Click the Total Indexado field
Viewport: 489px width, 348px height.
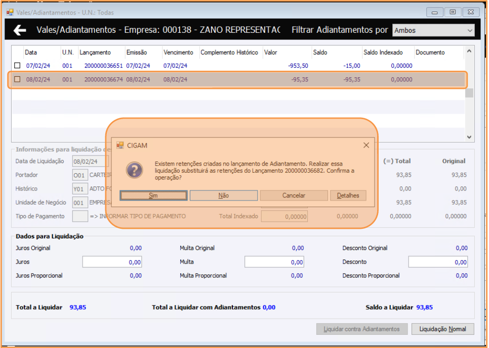tap(284, 216)
